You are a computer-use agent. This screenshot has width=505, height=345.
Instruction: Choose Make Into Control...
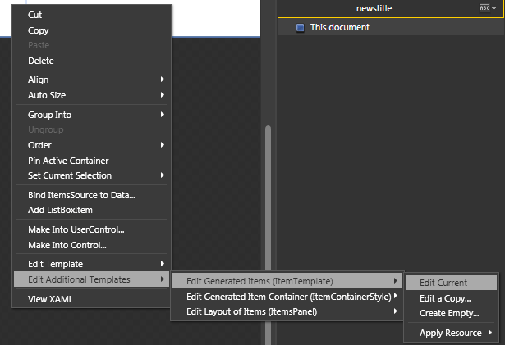pyautogui.click(x=91, y=245)
